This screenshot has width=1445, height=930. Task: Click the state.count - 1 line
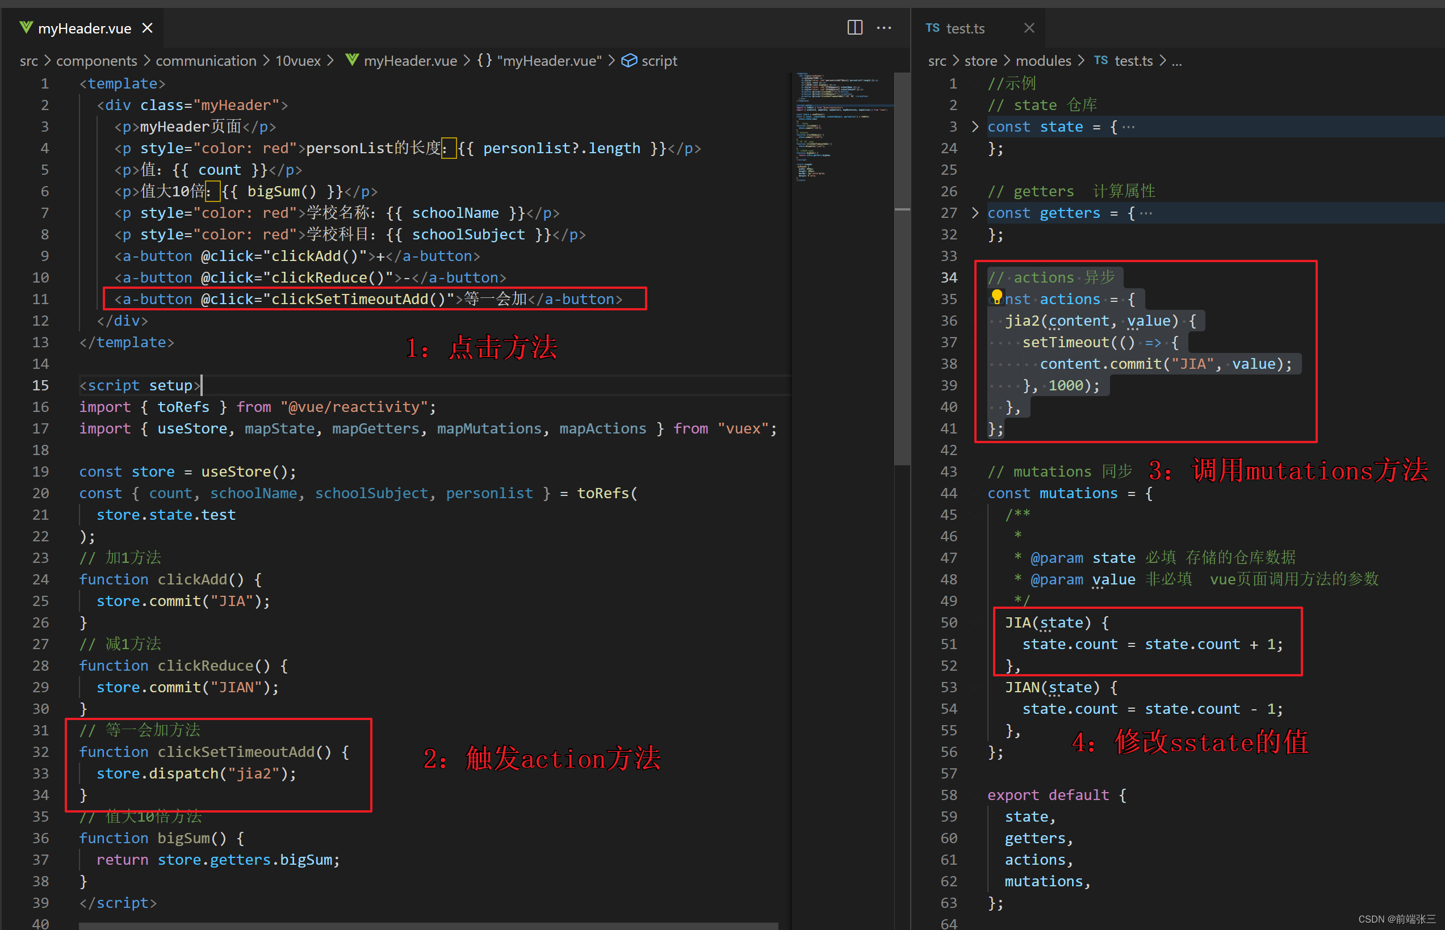pos(1152,709)
